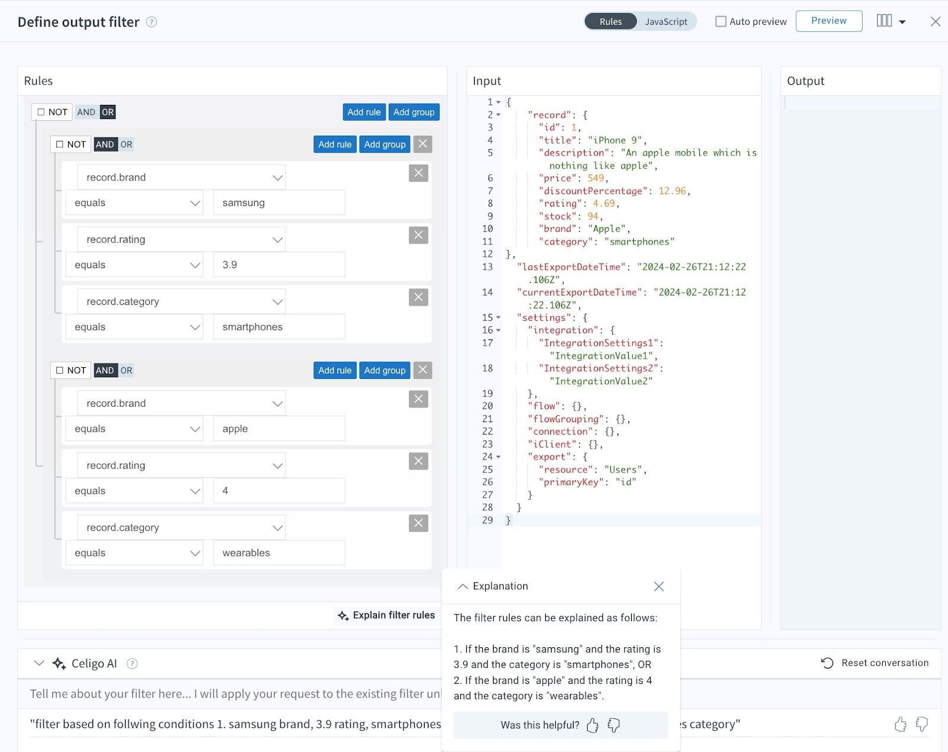The height and width of the screenshot is (752, 948).
Task: Enable the Auto preview checkbox
Action: [x=720, y=21]
